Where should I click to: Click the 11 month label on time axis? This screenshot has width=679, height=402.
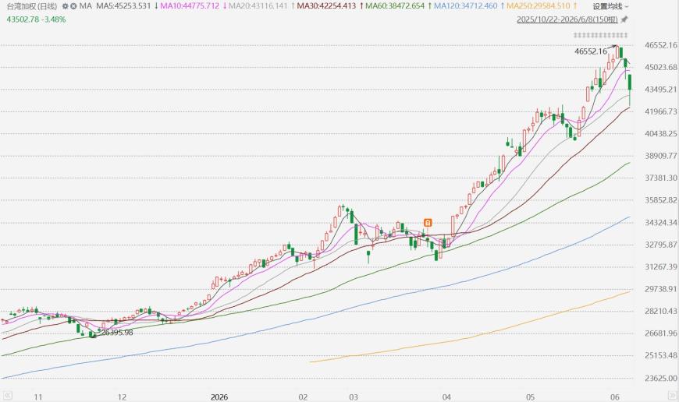(38, 397)
